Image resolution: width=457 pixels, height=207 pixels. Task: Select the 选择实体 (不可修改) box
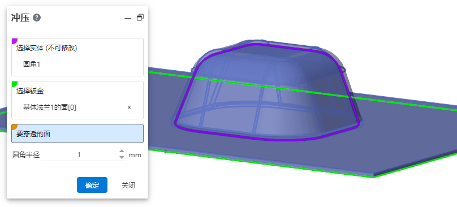[x=77, y=57]
